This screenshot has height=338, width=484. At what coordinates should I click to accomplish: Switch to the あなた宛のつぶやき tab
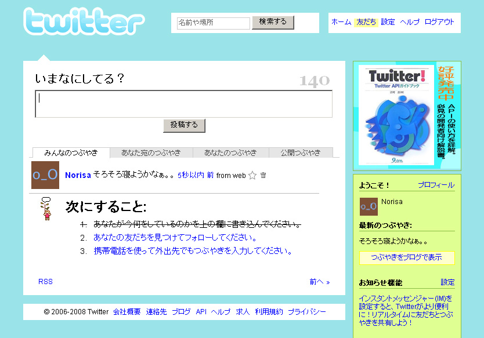tap(151, 152)
